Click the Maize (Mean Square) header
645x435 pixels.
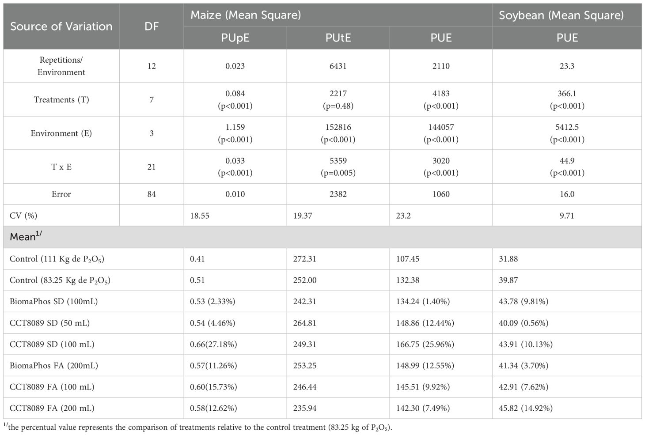click(246, 15)
